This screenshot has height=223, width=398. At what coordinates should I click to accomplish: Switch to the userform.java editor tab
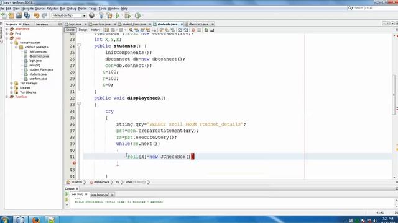pyautogui.click(x=102, y=24)
